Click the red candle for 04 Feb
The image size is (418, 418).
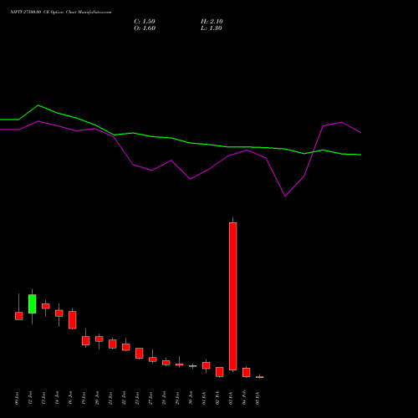tap(247, 372)
